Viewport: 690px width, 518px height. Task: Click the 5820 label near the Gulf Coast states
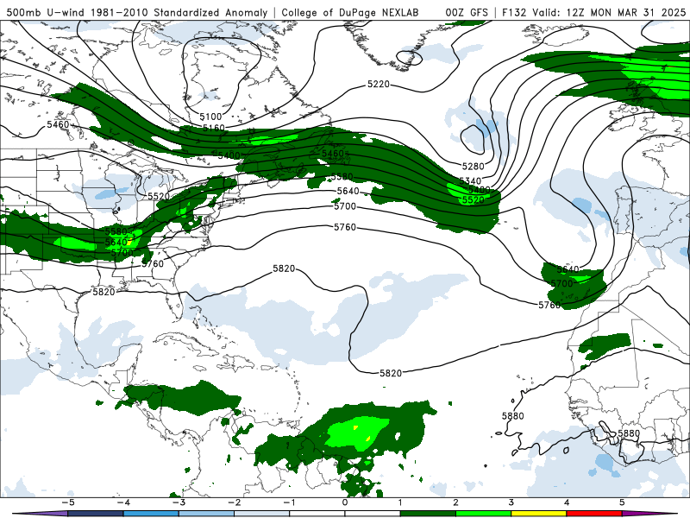point(103,292)
